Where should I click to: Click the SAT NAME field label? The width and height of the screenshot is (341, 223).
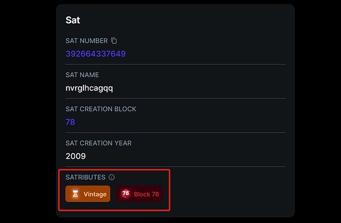pyautogui.click(x=82, y=75)
